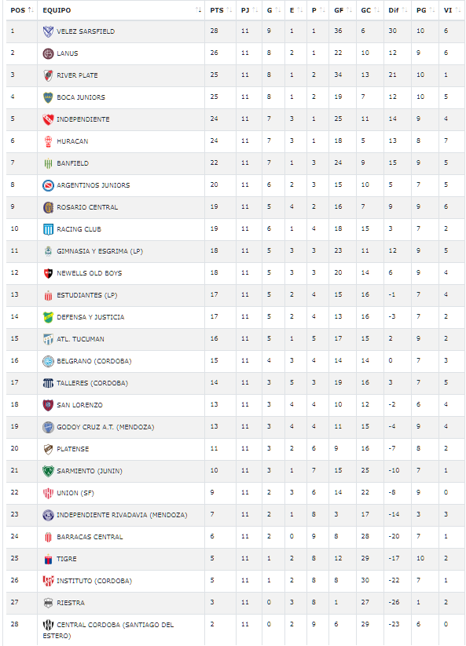Click the Velez Sarsfield club crest
This screenshot has width=466, height=646.
(48, 31)
